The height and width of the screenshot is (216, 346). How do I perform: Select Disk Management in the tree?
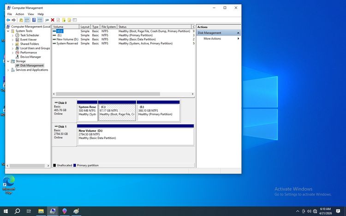tap(32, 66)
